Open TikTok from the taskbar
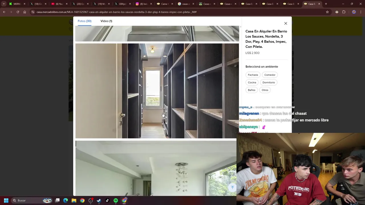 coord(107,200)
